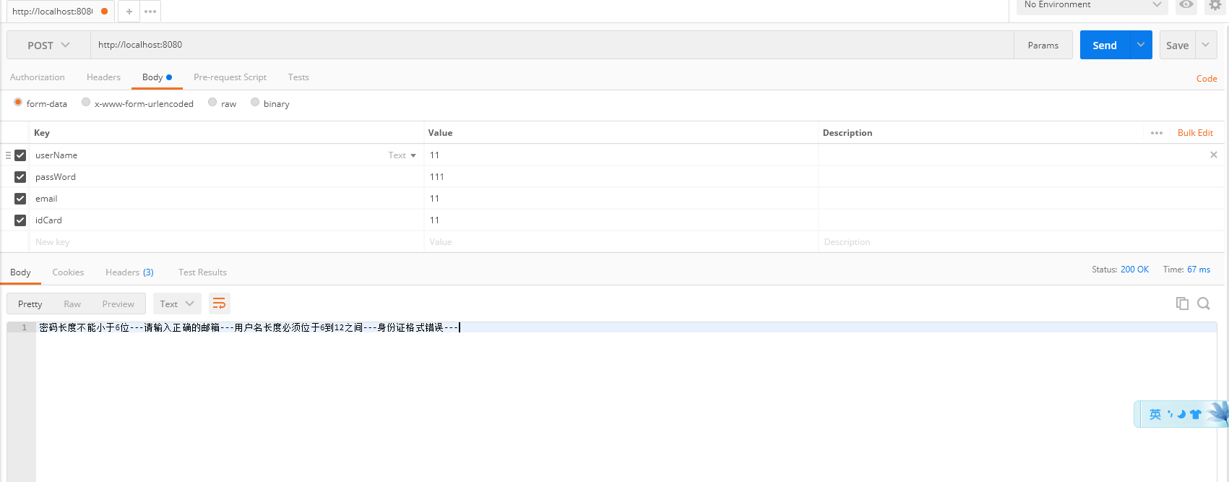Click response line 1 text
Viewport: 1229px width, 482px height.
[x=249, y=327]
